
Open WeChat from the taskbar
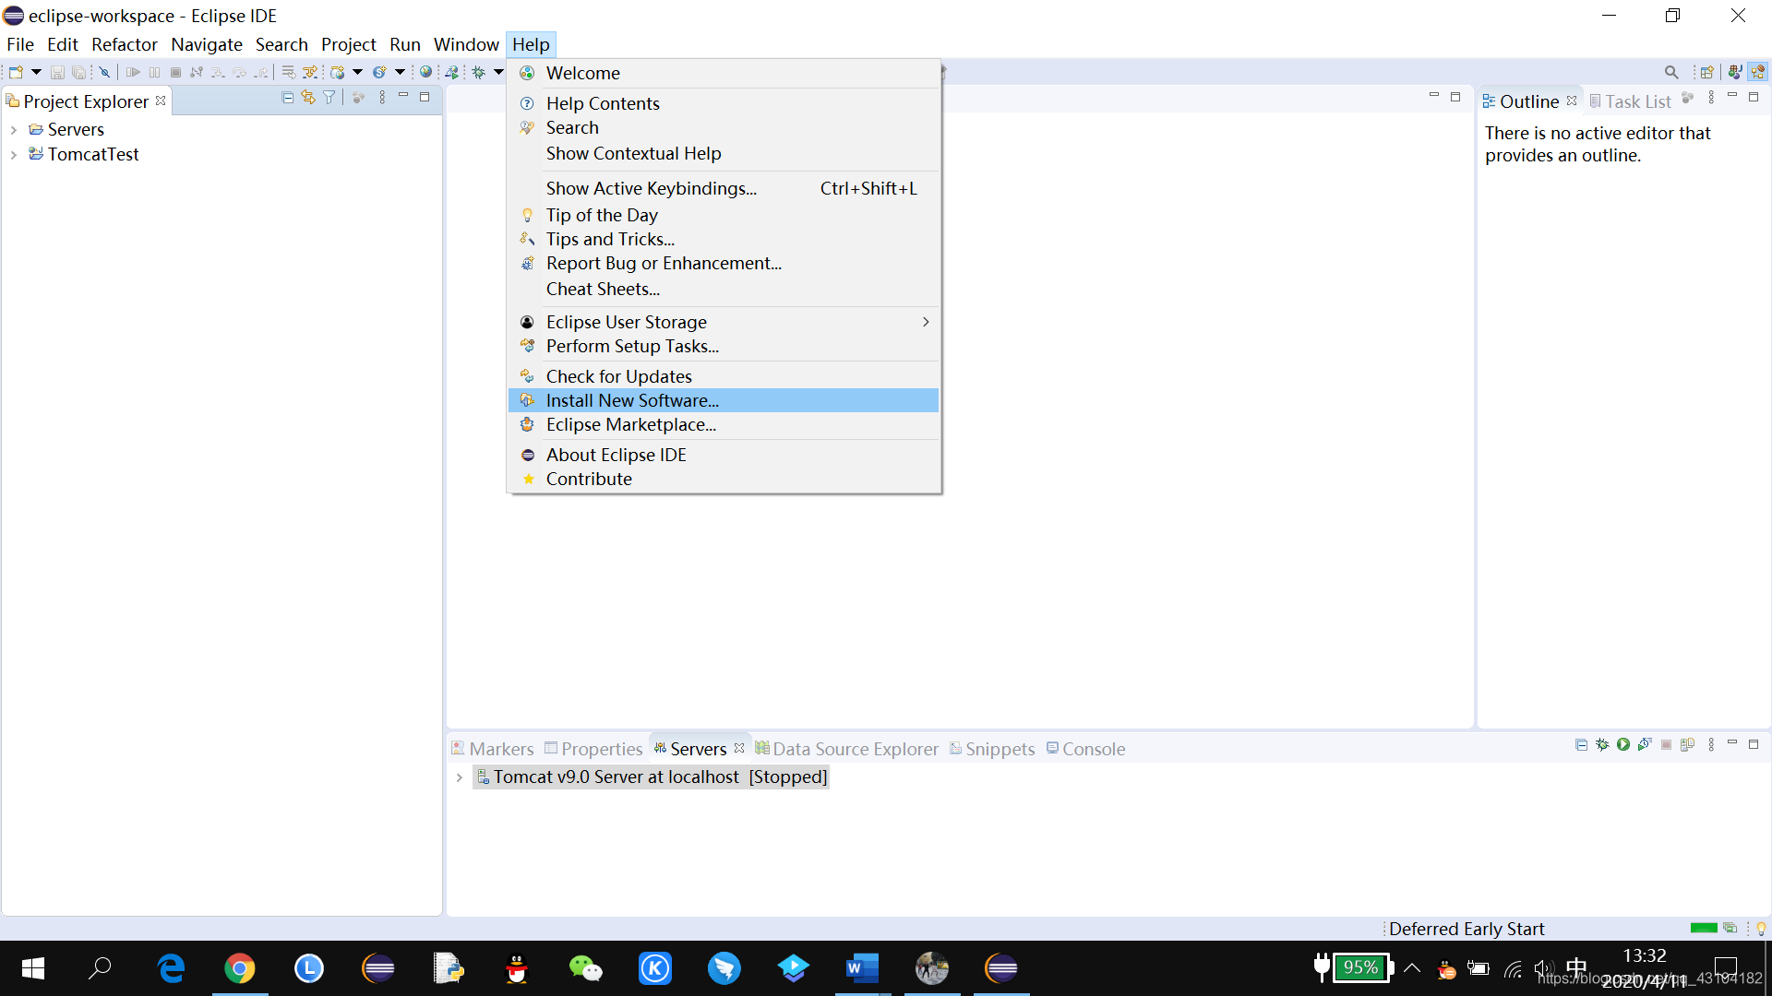point(586,968)
